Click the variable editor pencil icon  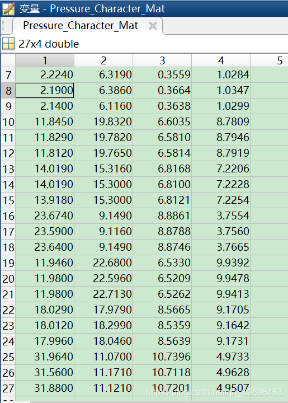point(9,8)
